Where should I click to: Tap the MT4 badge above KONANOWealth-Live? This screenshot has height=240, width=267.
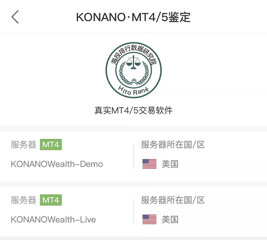point(51,200)
